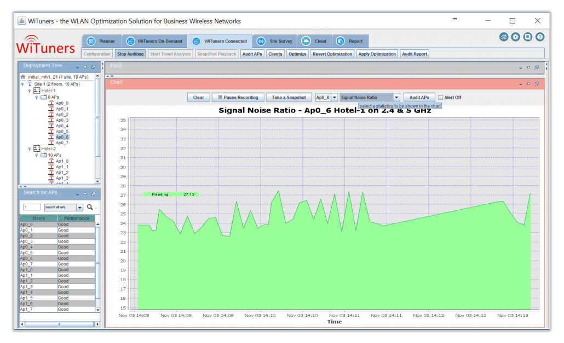This screenshot has height=343, width=564.
Task: Click the AP search text field
Action: (32, 207)
